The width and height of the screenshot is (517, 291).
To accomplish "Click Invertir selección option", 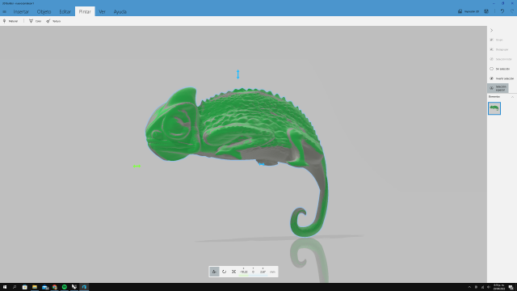I will point(501,78).
